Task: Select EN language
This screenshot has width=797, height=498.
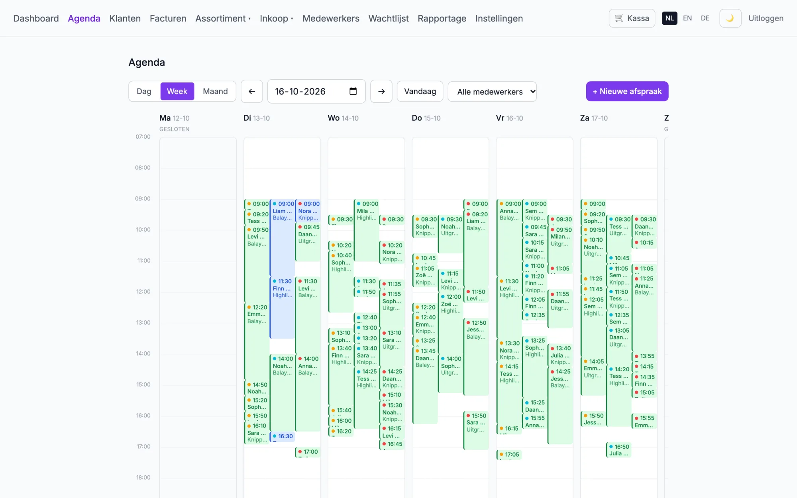Action: (687, 18)
